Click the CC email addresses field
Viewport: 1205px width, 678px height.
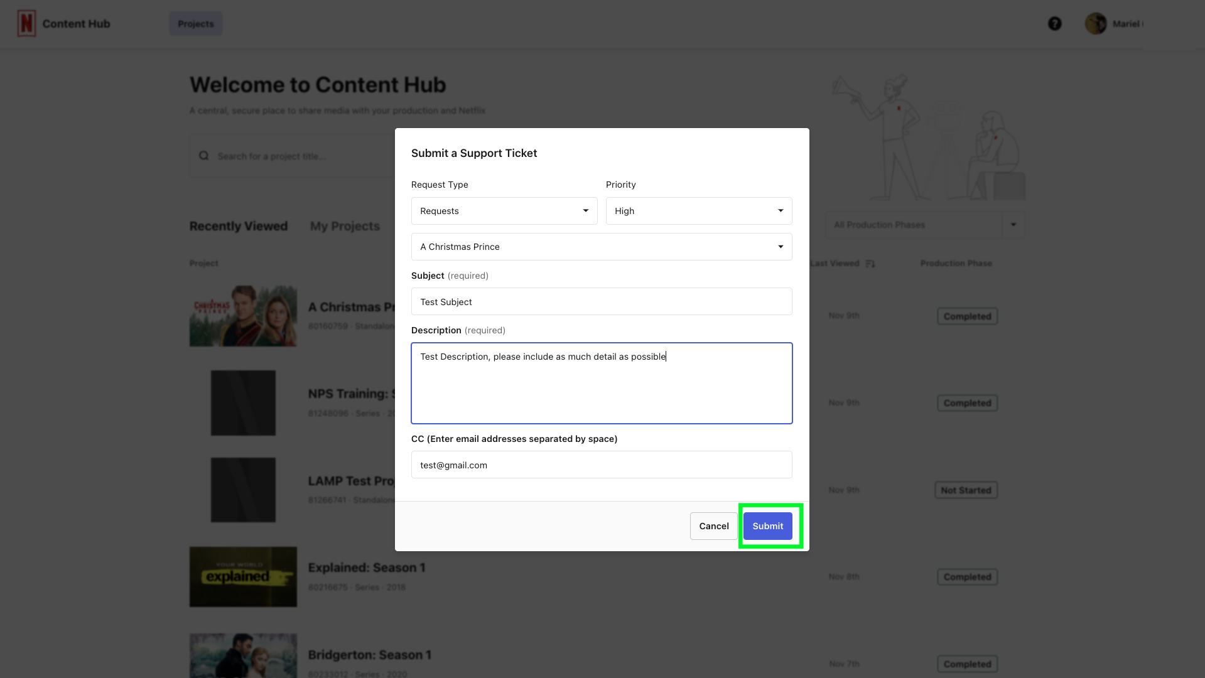point(602,465)
